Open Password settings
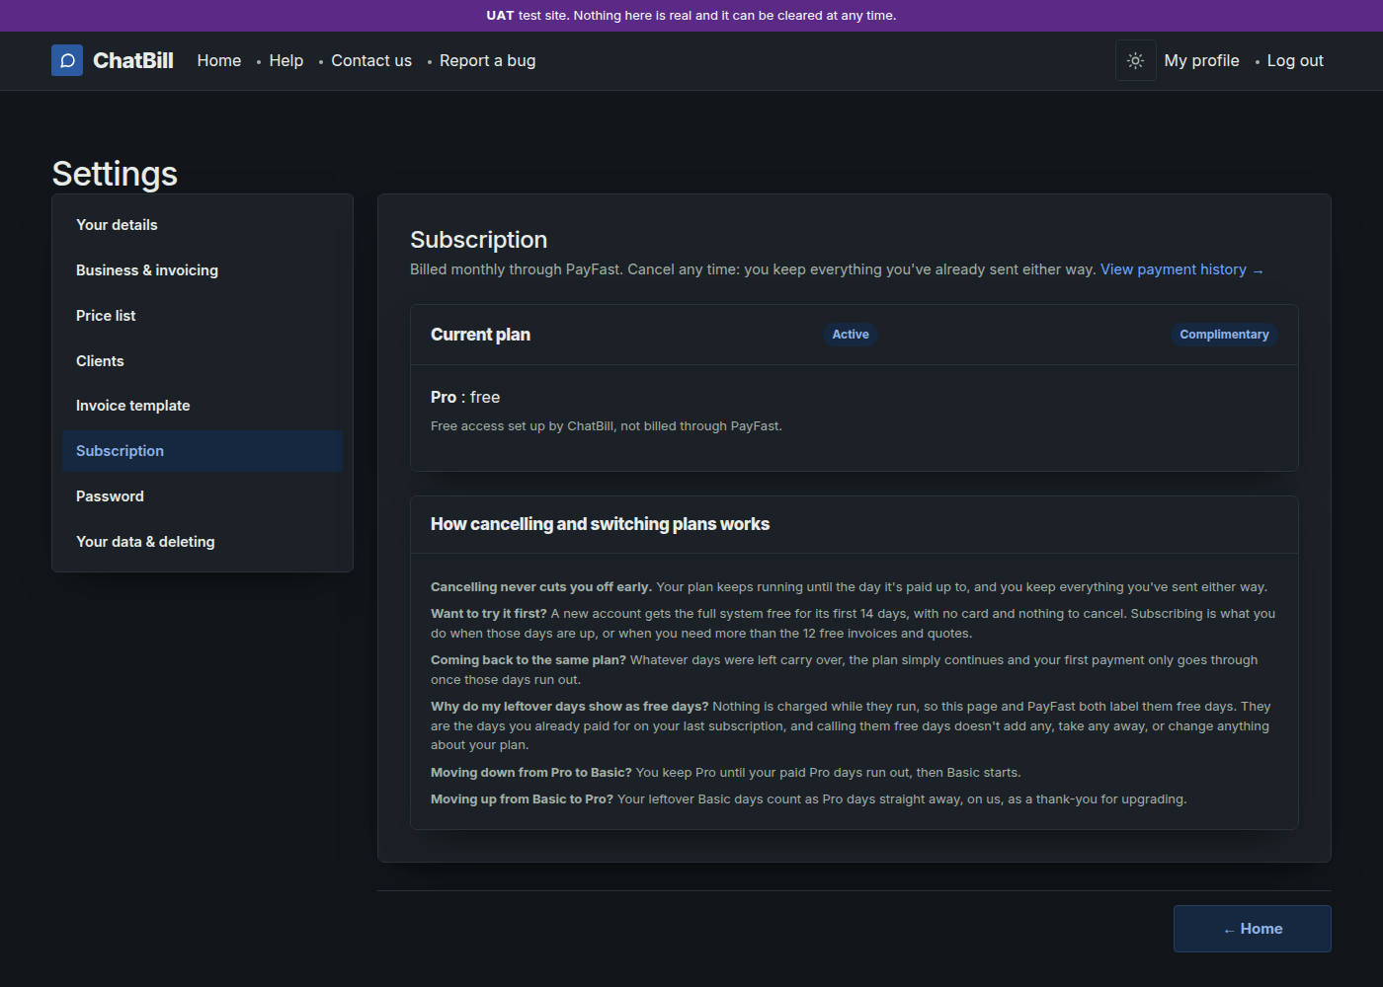1383x987 pixels. (x=203, y=496)
